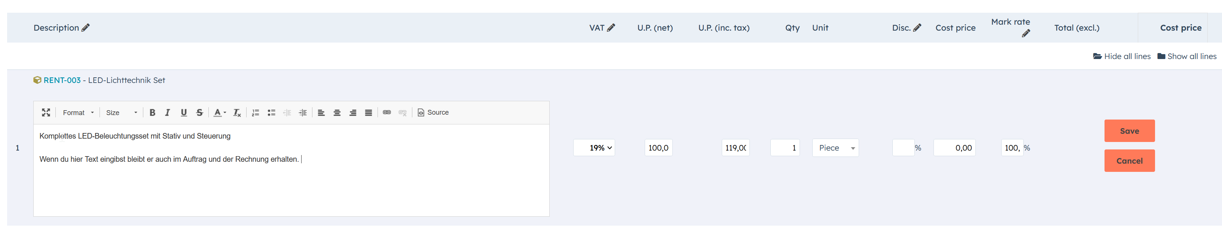Apply strikethrough formatting
This screenshot has height=232, width=1222.
(x=199, y=112)
